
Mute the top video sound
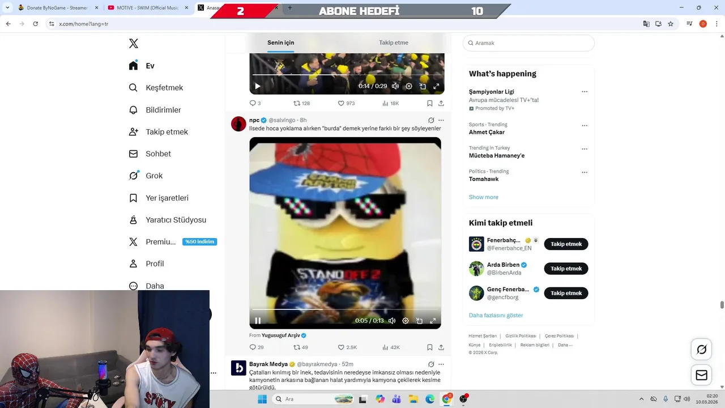pos(395,86)
